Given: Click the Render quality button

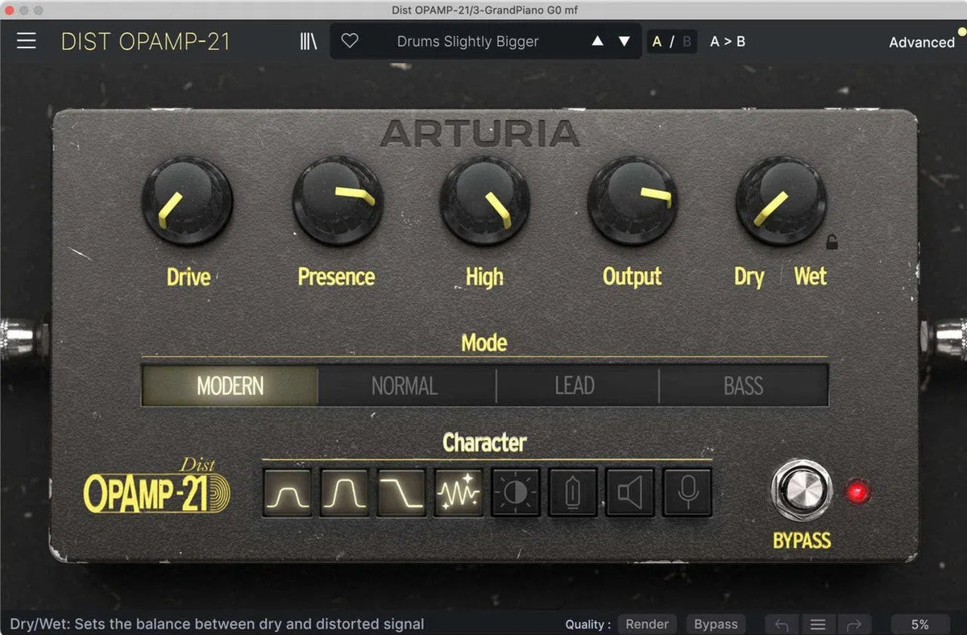Looking at the screenshot, I should click(x=647, y=624).
